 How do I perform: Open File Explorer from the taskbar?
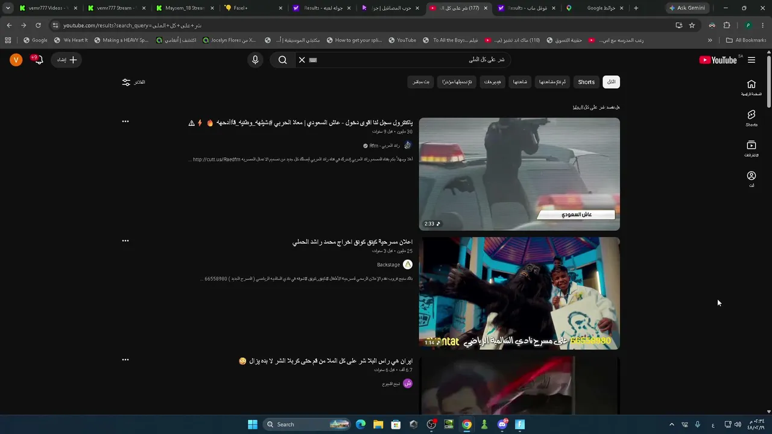(378, 424)
